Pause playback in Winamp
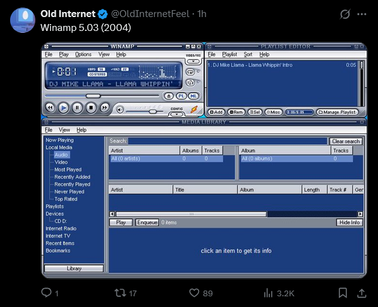This screenshot has width=378, height=307. pyautogui.click(x=77, y=108)
